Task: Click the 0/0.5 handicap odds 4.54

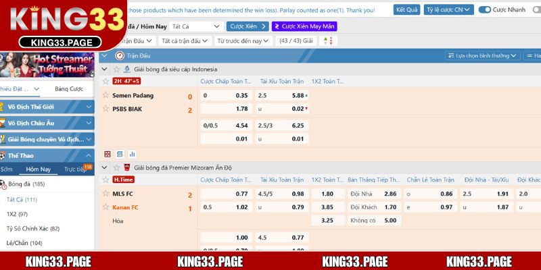Action: [x=227, y=126]
